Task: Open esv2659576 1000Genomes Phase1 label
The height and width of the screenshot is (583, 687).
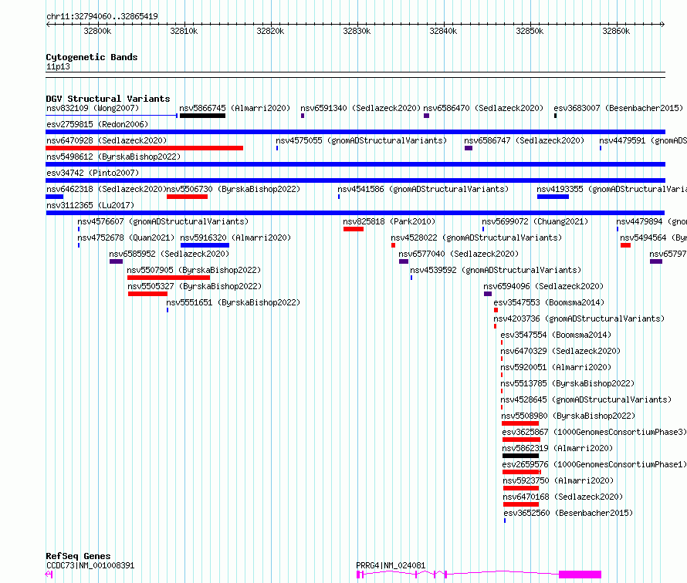Action: coord(594,464)
